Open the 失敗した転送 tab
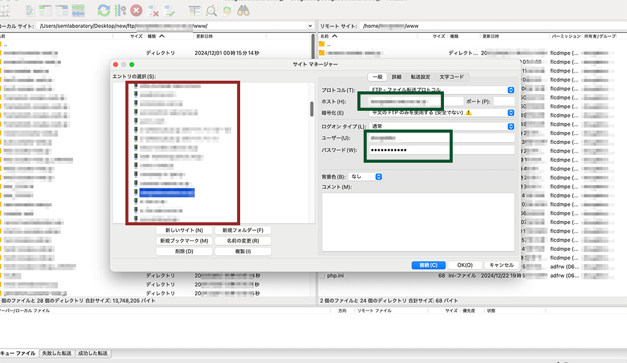This screenshot has width=627, height=363. click(57, 354)
